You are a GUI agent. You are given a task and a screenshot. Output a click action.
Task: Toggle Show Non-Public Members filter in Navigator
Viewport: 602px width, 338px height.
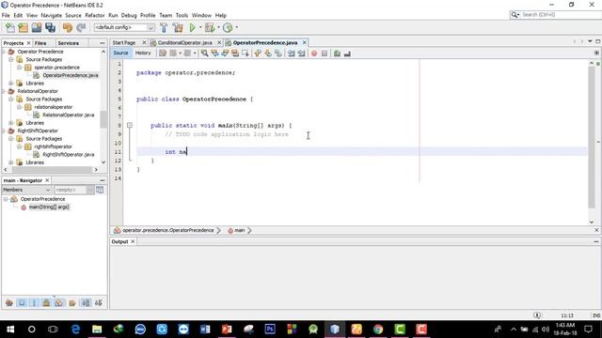[x=46, y=302]
